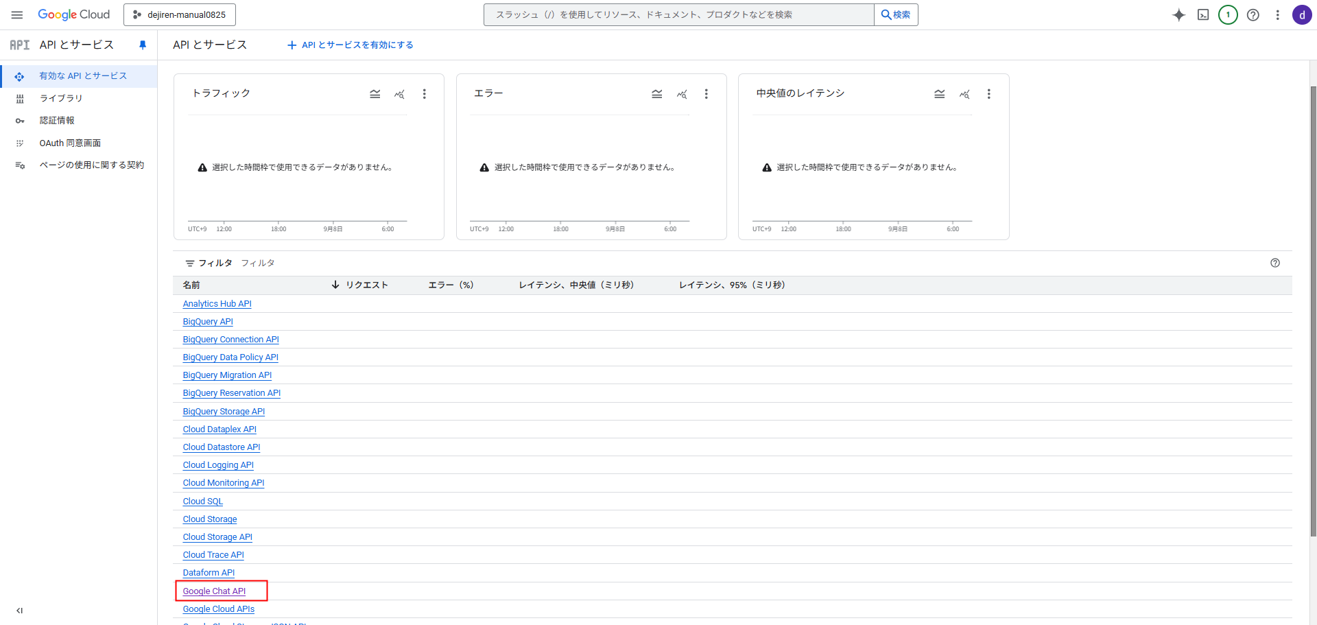The width and height of the screenshot is (1317, 625).
Task: Select ライブラリ in the left sidebar
Action: [x=61, y=98]
